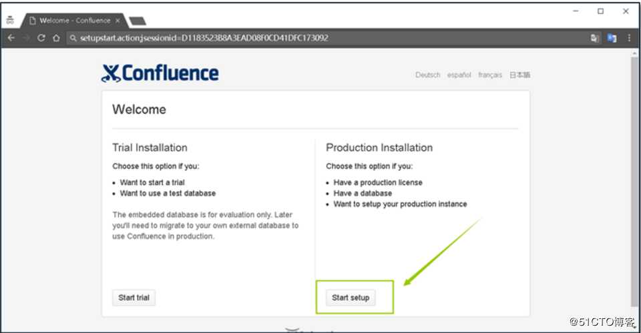Minimize the browser window
The height and width of the screenshot is (333, 641).
576,11
